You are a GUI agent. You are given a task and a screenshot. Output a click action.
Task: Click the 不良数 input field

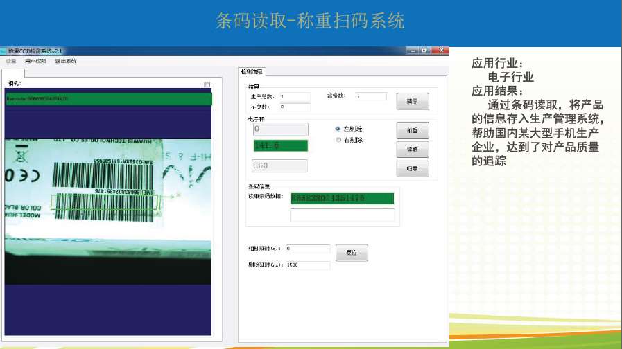pos(295,107)
